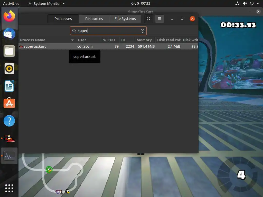Open Ubuntu Software from dock
Viewport: 263px width, 197px height.
(x=9, y=103)
